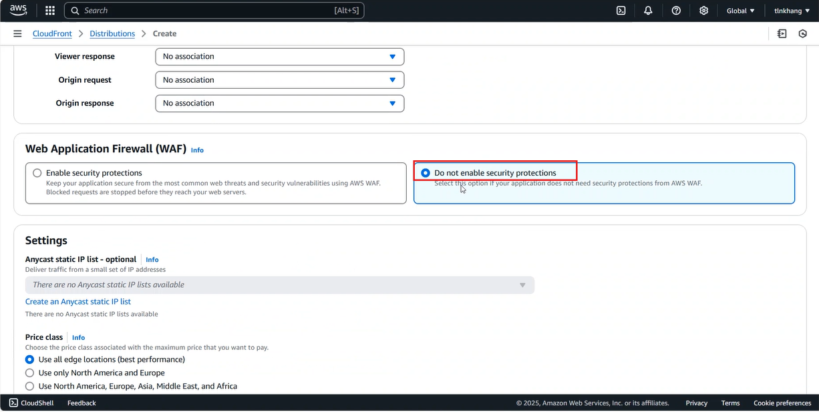This screenshot has width=819, height=412.
Task: Open the AWS home logo
Action: click(18, 10)
